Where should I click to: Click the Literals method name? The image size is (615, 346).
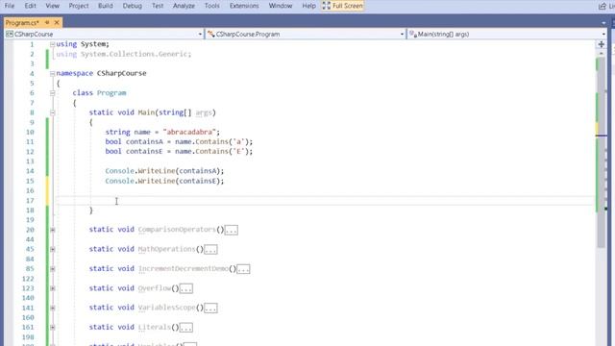click(x=155, y=327)
